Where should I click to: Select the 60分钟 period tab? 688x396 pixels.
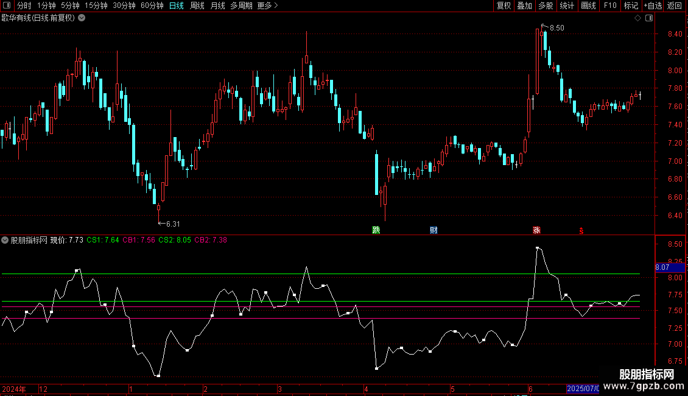(x=152, y=5)
